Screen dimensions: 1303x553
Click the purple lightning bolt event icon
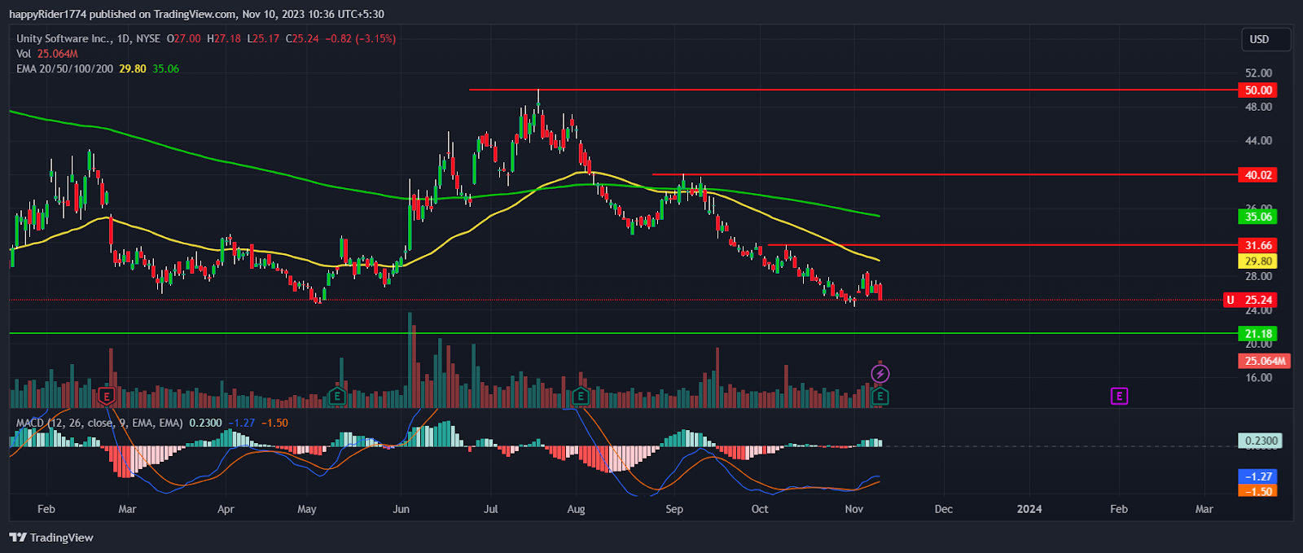click(880, 374)
